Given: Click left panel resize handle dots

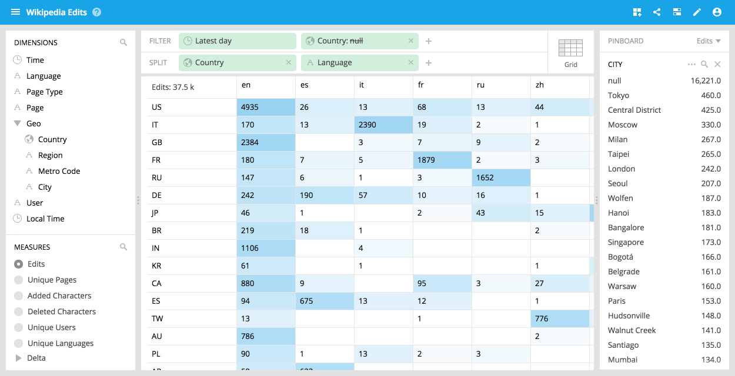Looking at the screenshot, I should (138, 200).
